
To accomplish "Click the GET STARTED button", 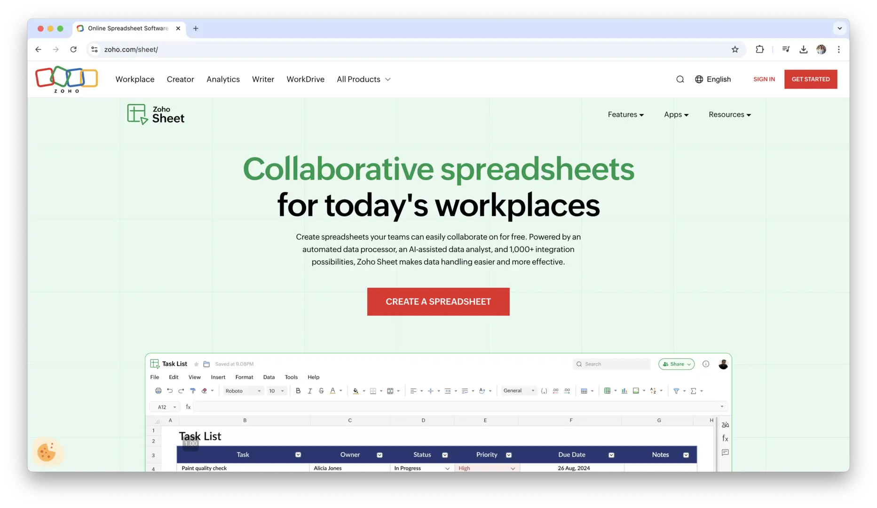I will [811, 79].
